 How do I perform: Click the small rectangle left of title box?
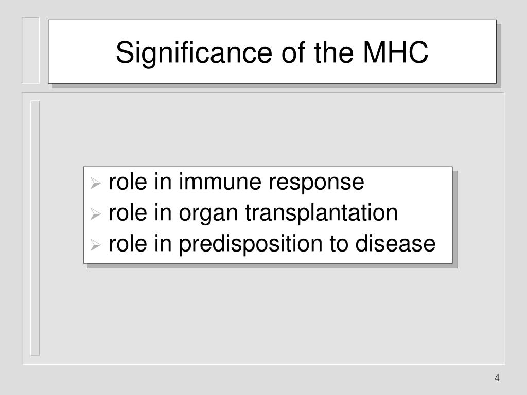(30, 50)
